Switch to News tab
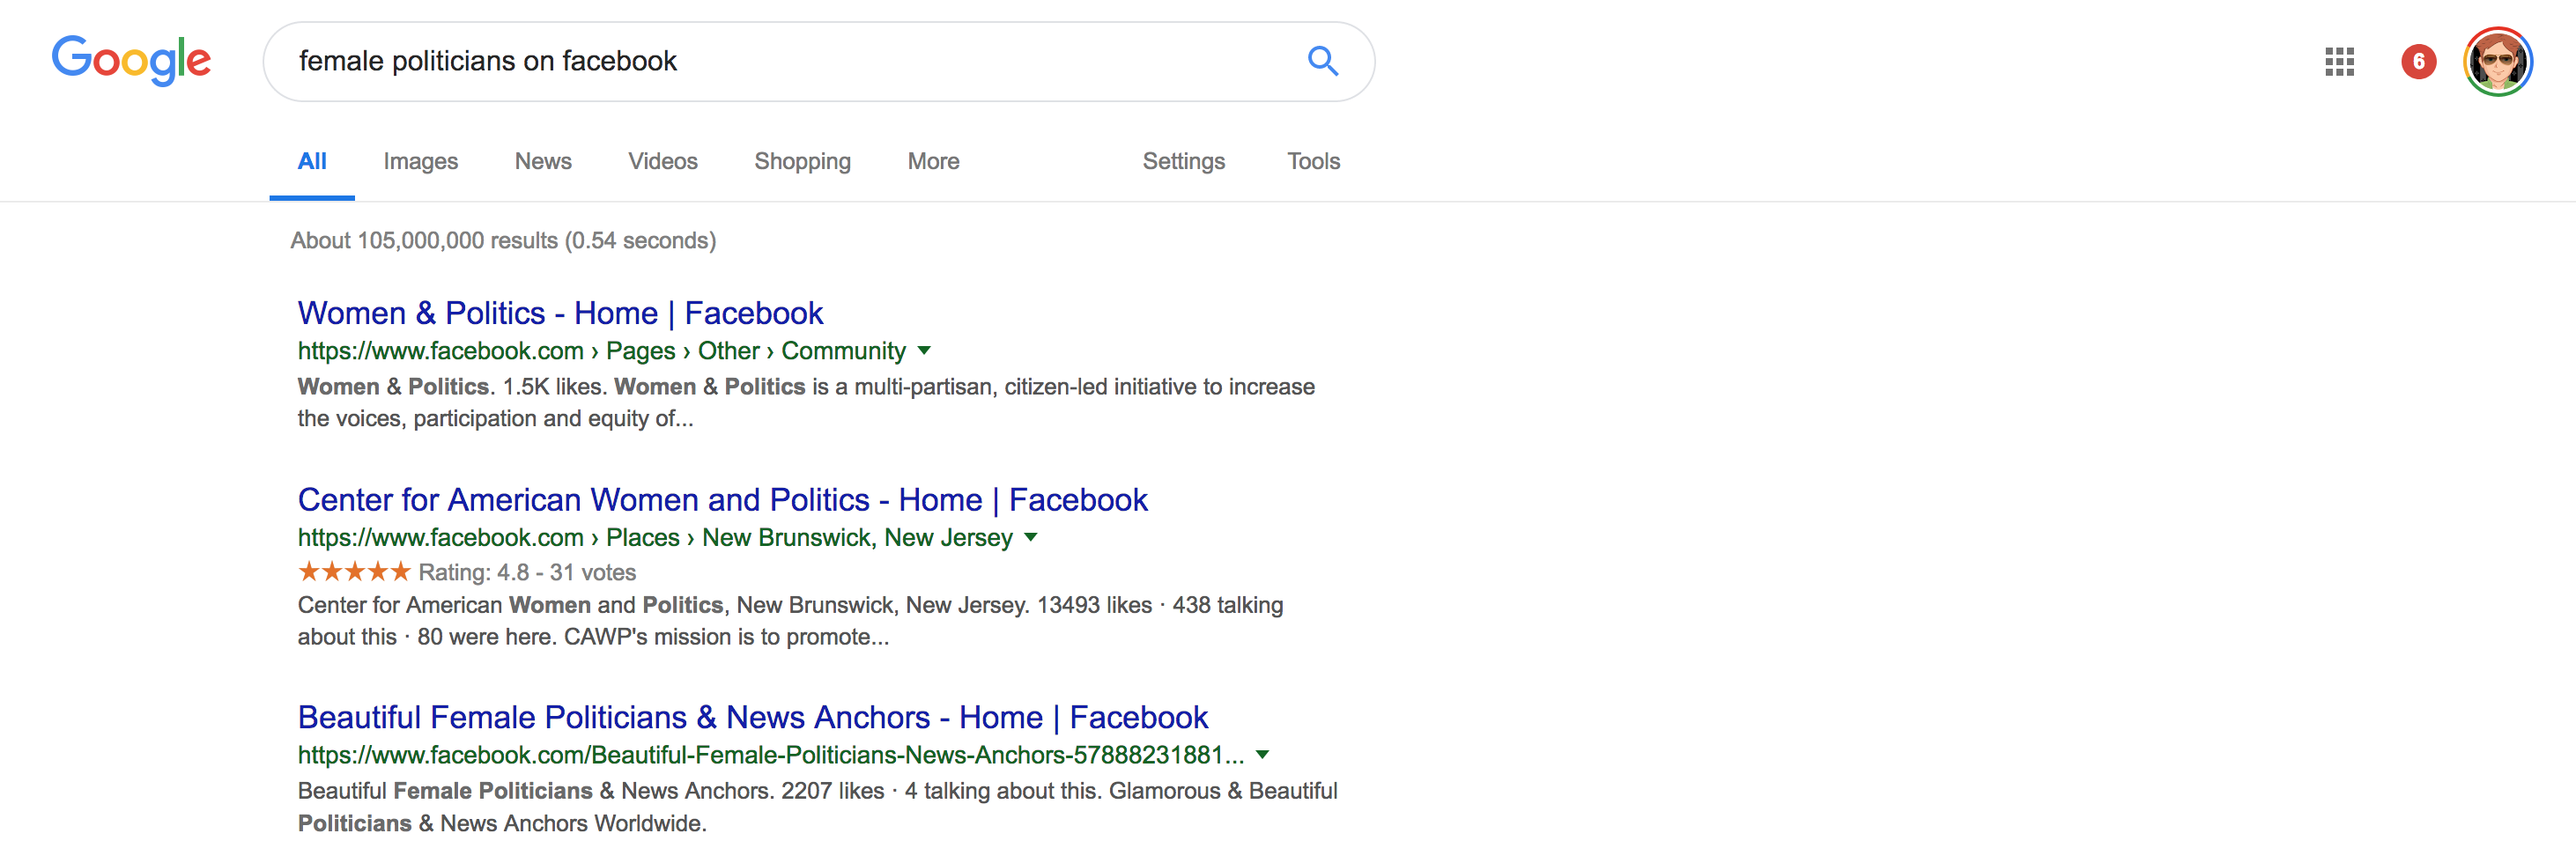Screen dimensions: 2576x863 coord(543,161)
